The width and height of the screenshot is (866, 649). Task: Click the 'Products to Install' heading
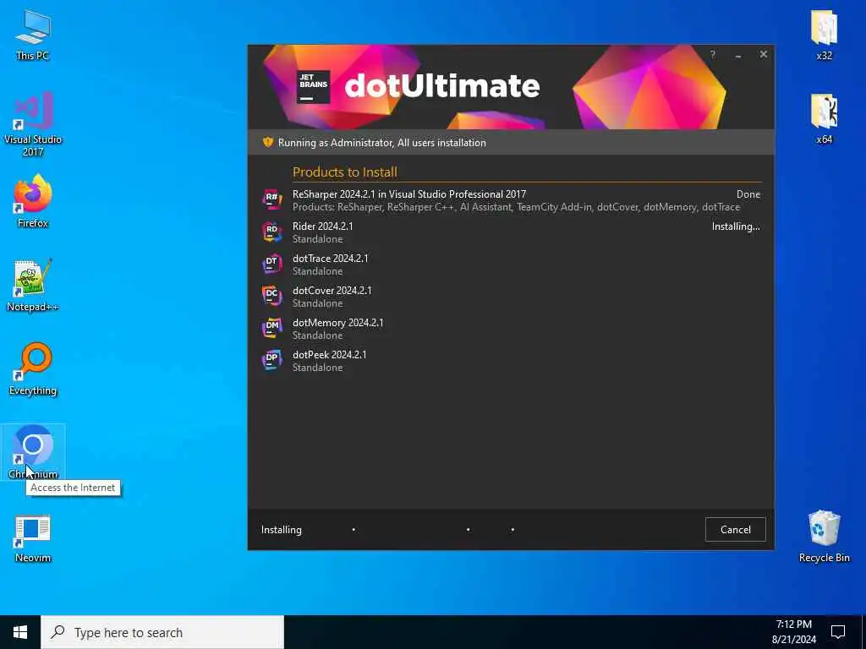345,172
